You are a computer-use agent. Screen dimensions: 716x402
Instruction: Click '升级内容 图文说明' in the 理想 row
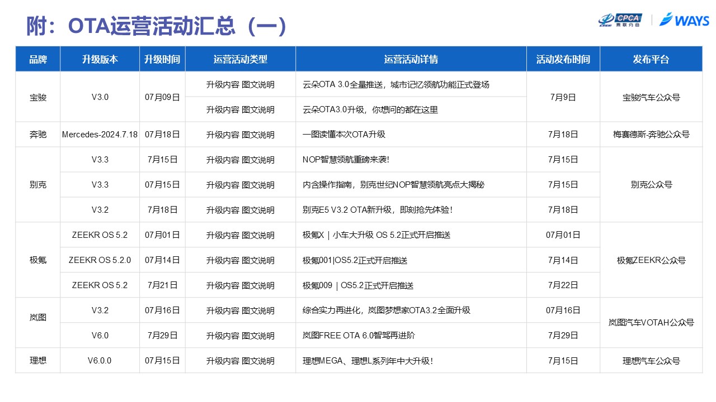[x=241, y=361]
